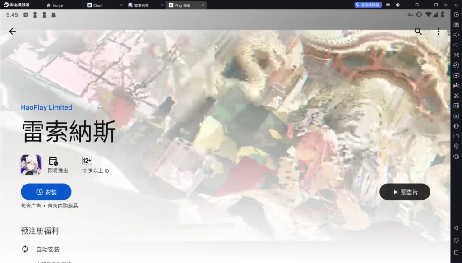Viewport: 462px width, 263px height.
Task: Click the boxed A notification icon
Action: tap(26, 15)
